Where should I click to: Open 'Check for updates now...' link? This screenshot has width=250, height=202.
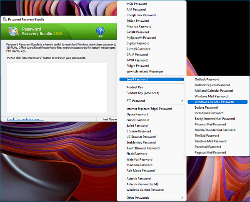[x=25, y=119]
